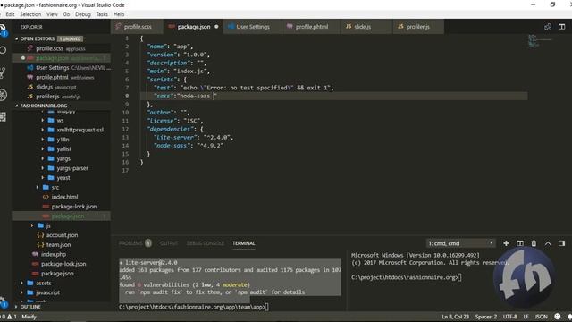Open the Selection menu

pyautogui.click(x=30, y=14)
